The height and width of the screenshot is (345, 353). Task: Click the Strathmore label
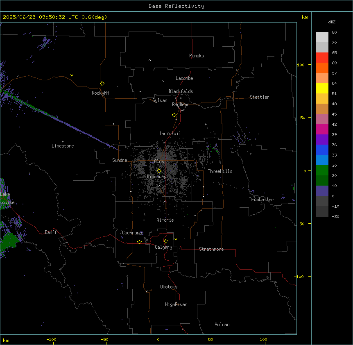click(x=211, y=249)
